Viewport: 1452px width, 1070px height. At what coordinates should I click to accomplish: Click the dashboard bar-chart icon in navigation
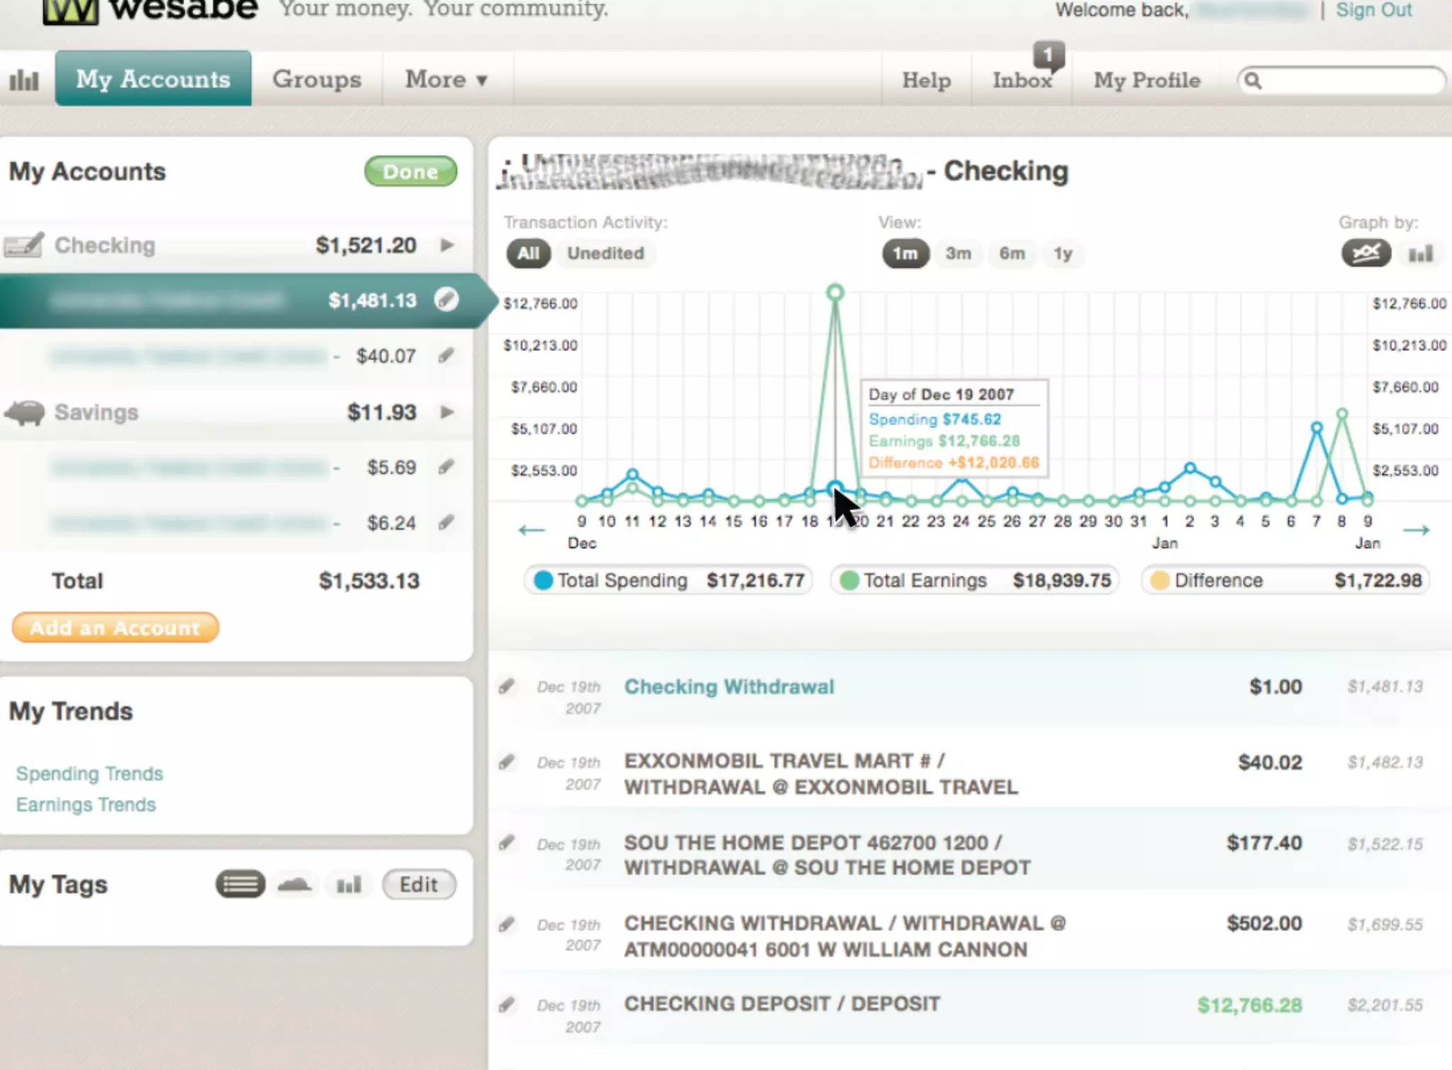pyautogui.click(x=24, y=80)
